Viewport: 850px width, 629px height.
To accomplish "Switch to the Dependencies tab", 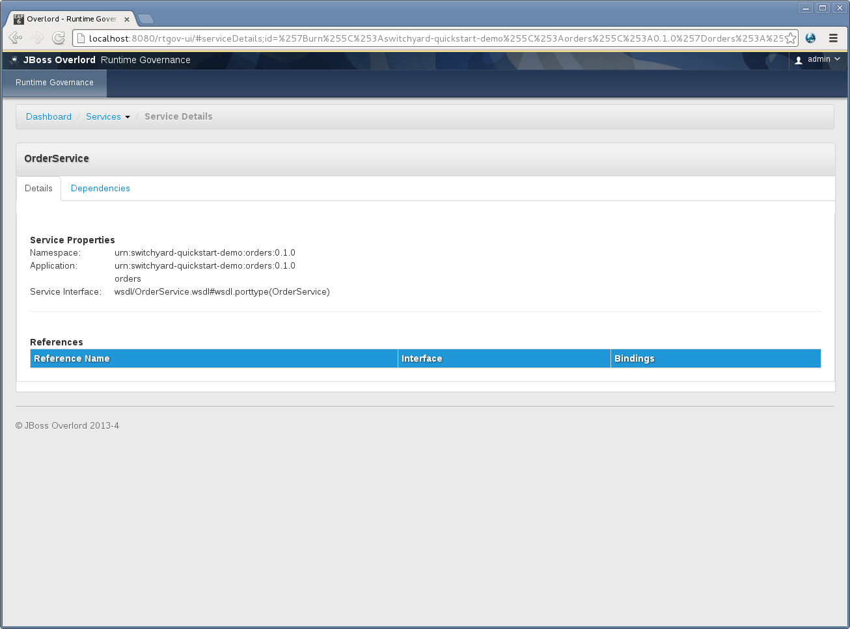I will (x=100, y=188).
